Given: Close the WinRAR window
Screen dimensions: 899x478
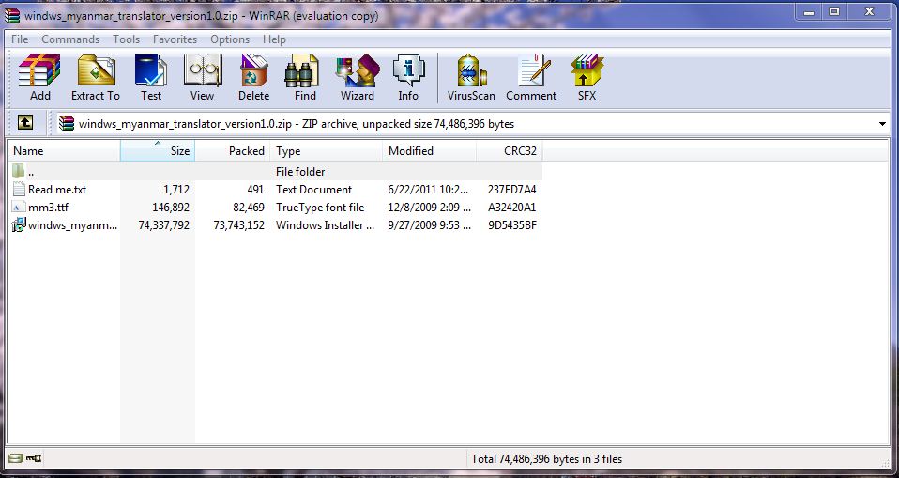Looking at the screenshot, I should coord(869,12).
